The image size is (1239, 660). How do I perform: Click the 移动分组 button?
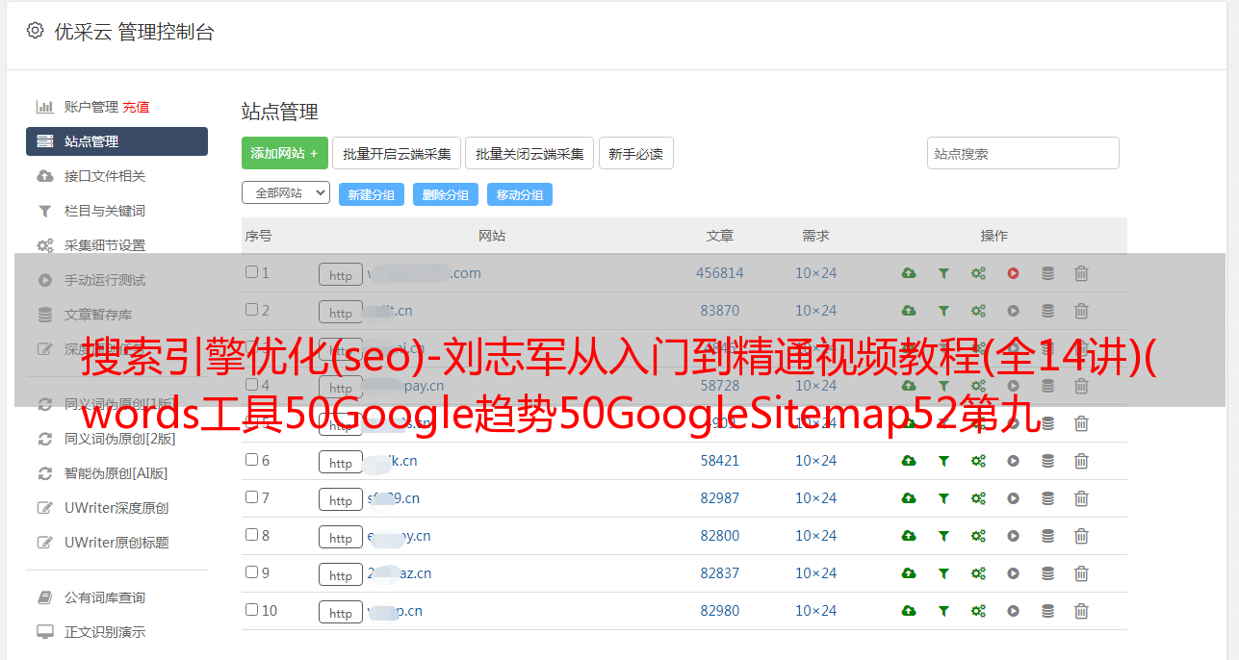tap(520, 194)
